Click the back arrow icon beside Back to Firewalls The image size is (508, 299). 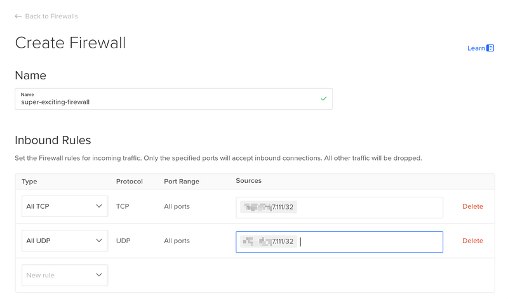click(18, 17)
